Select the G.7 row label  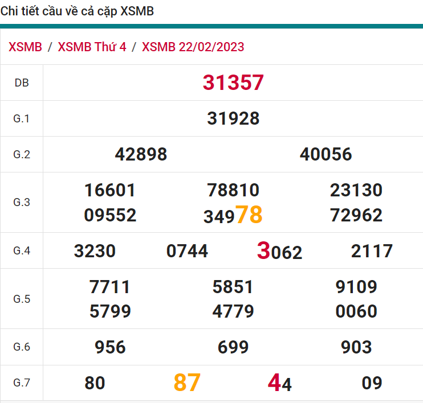coord(22,383)
